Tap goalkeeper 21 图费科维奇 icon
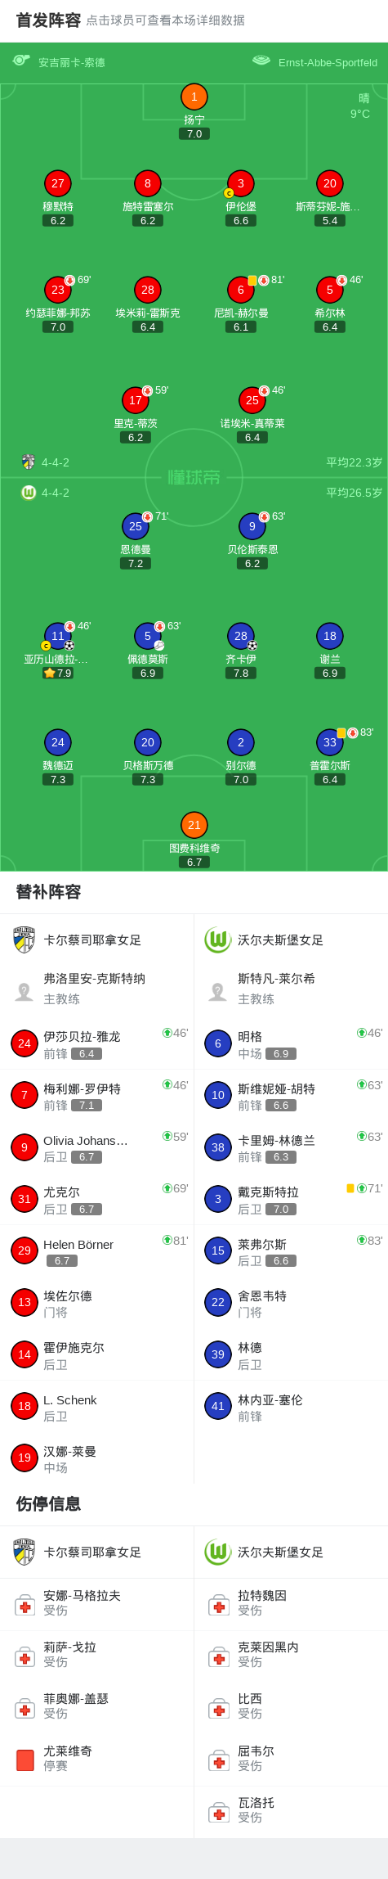Screen dimensions: 388x1879 click(x=194, y=825)
